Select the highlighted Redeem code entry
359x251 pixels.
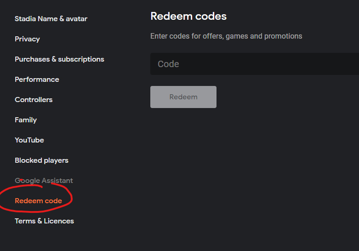point(38,201)
